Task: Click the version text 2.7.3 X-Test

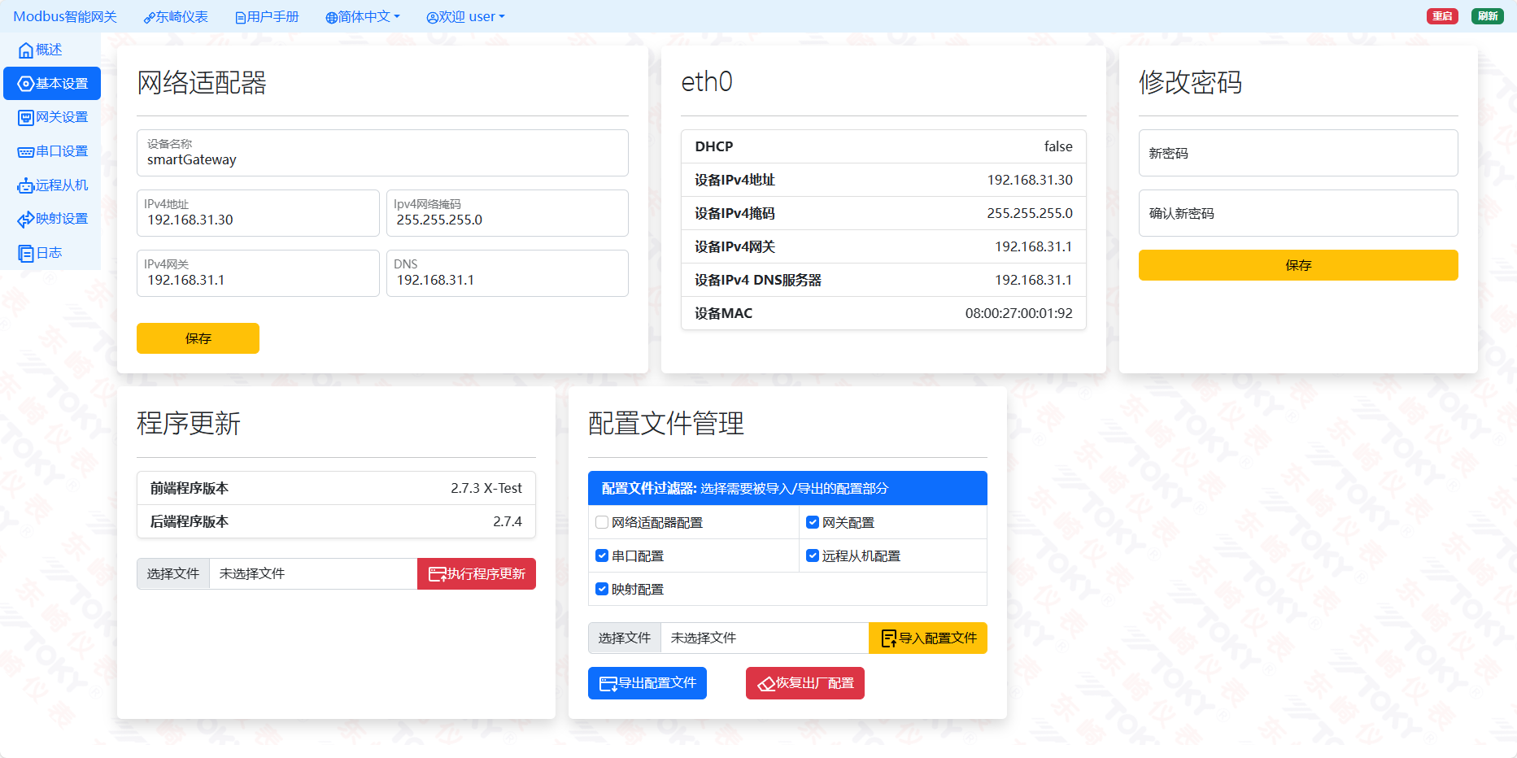Action: 486,488
